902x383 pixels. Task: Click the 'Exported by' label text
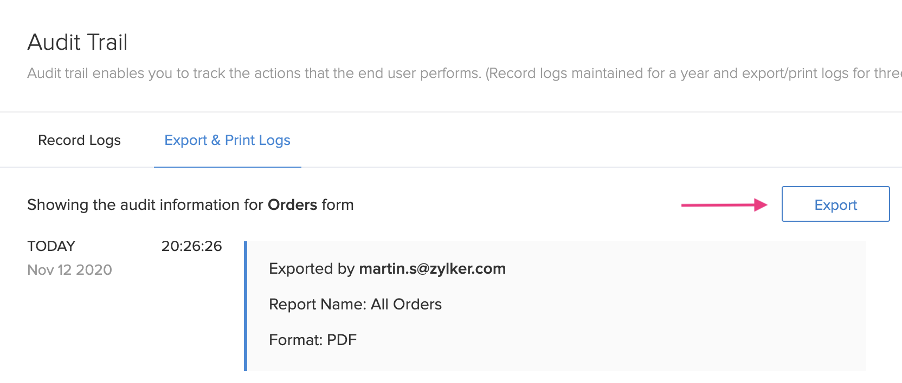click(312, 269)
